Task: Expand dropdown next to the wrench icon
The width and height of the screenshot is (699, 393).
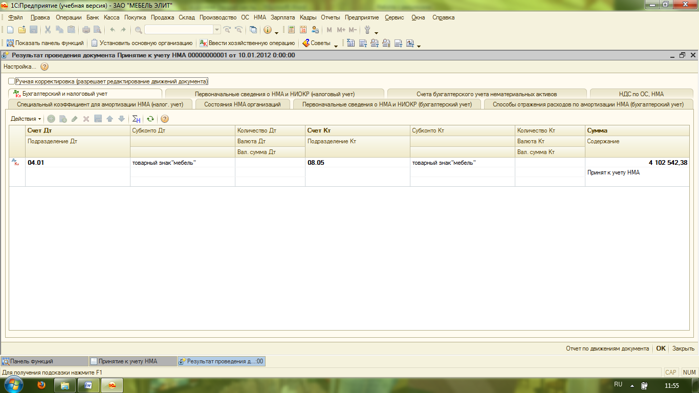Action: click(x=377, y=32)
